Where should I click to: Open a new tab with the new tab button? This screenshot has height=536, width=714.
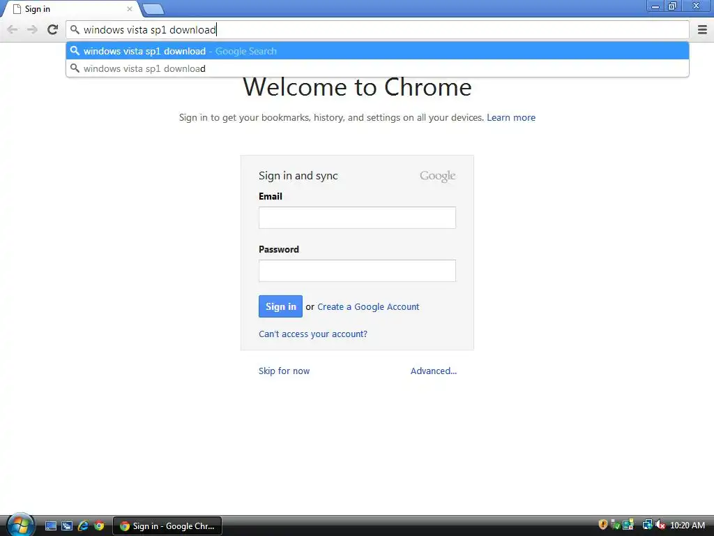(x=153, y=9)
